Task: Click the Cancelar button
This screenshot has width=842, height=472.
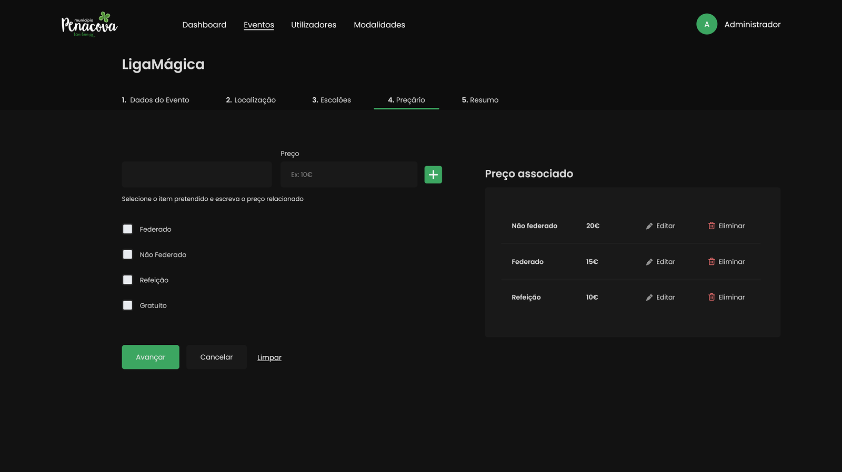Action: point(216,357)
